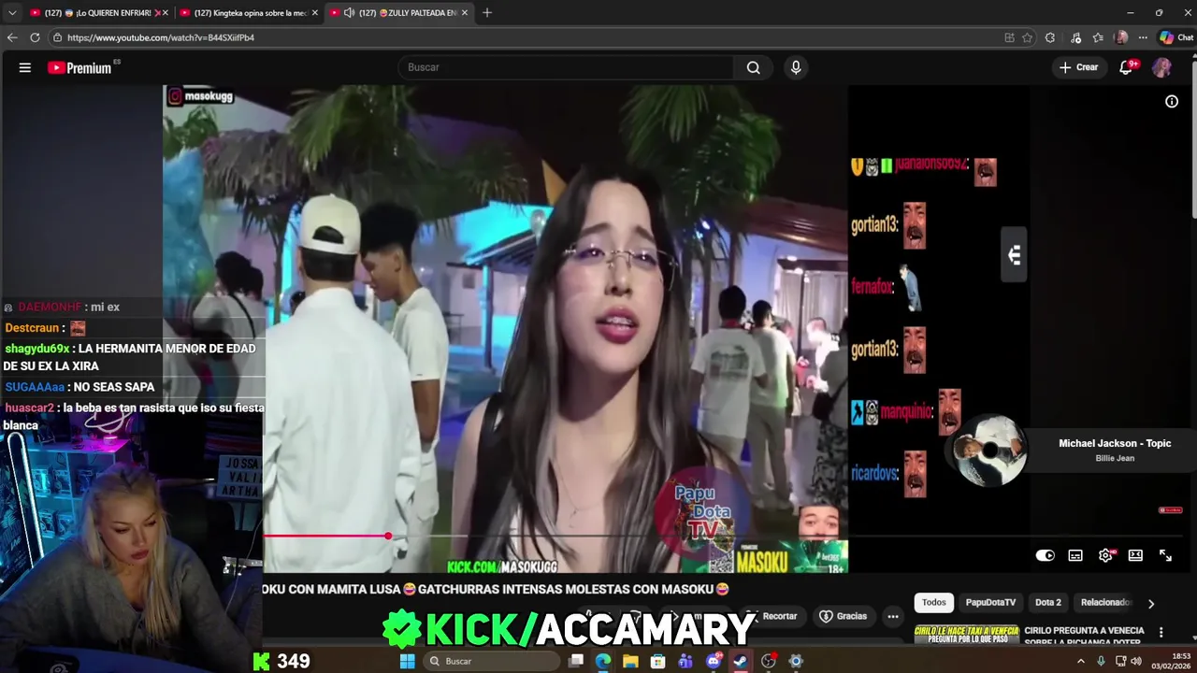Select the PapuDotaTV filter chip
Viewport: 1197px width, 673px height.
(x=990, y=603)
